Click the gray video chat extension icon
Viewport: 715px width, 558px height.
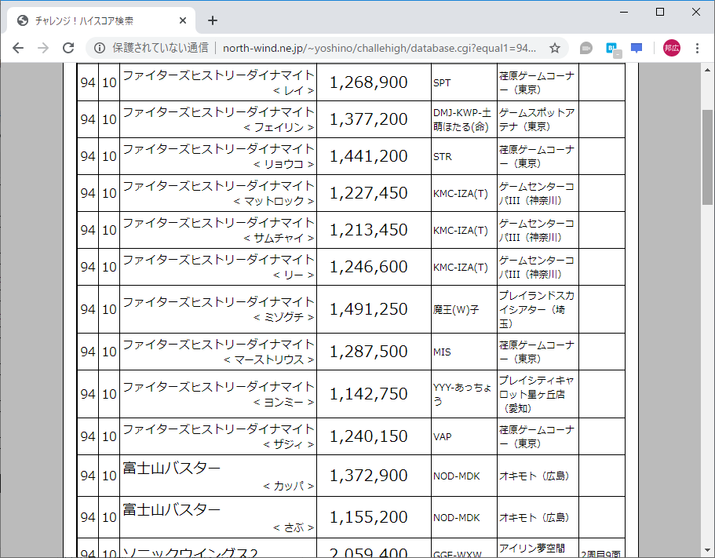pos(585,48)
